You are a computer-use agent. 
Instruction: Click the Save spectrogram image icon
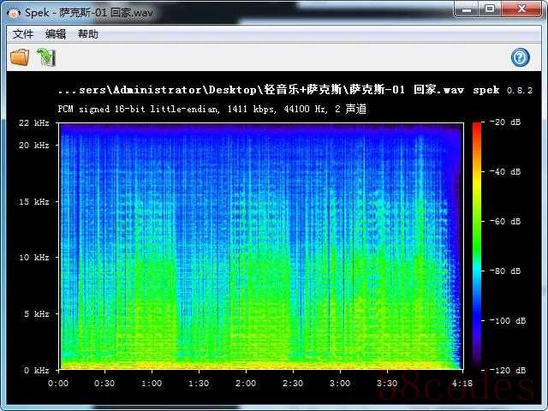[45, 57]
